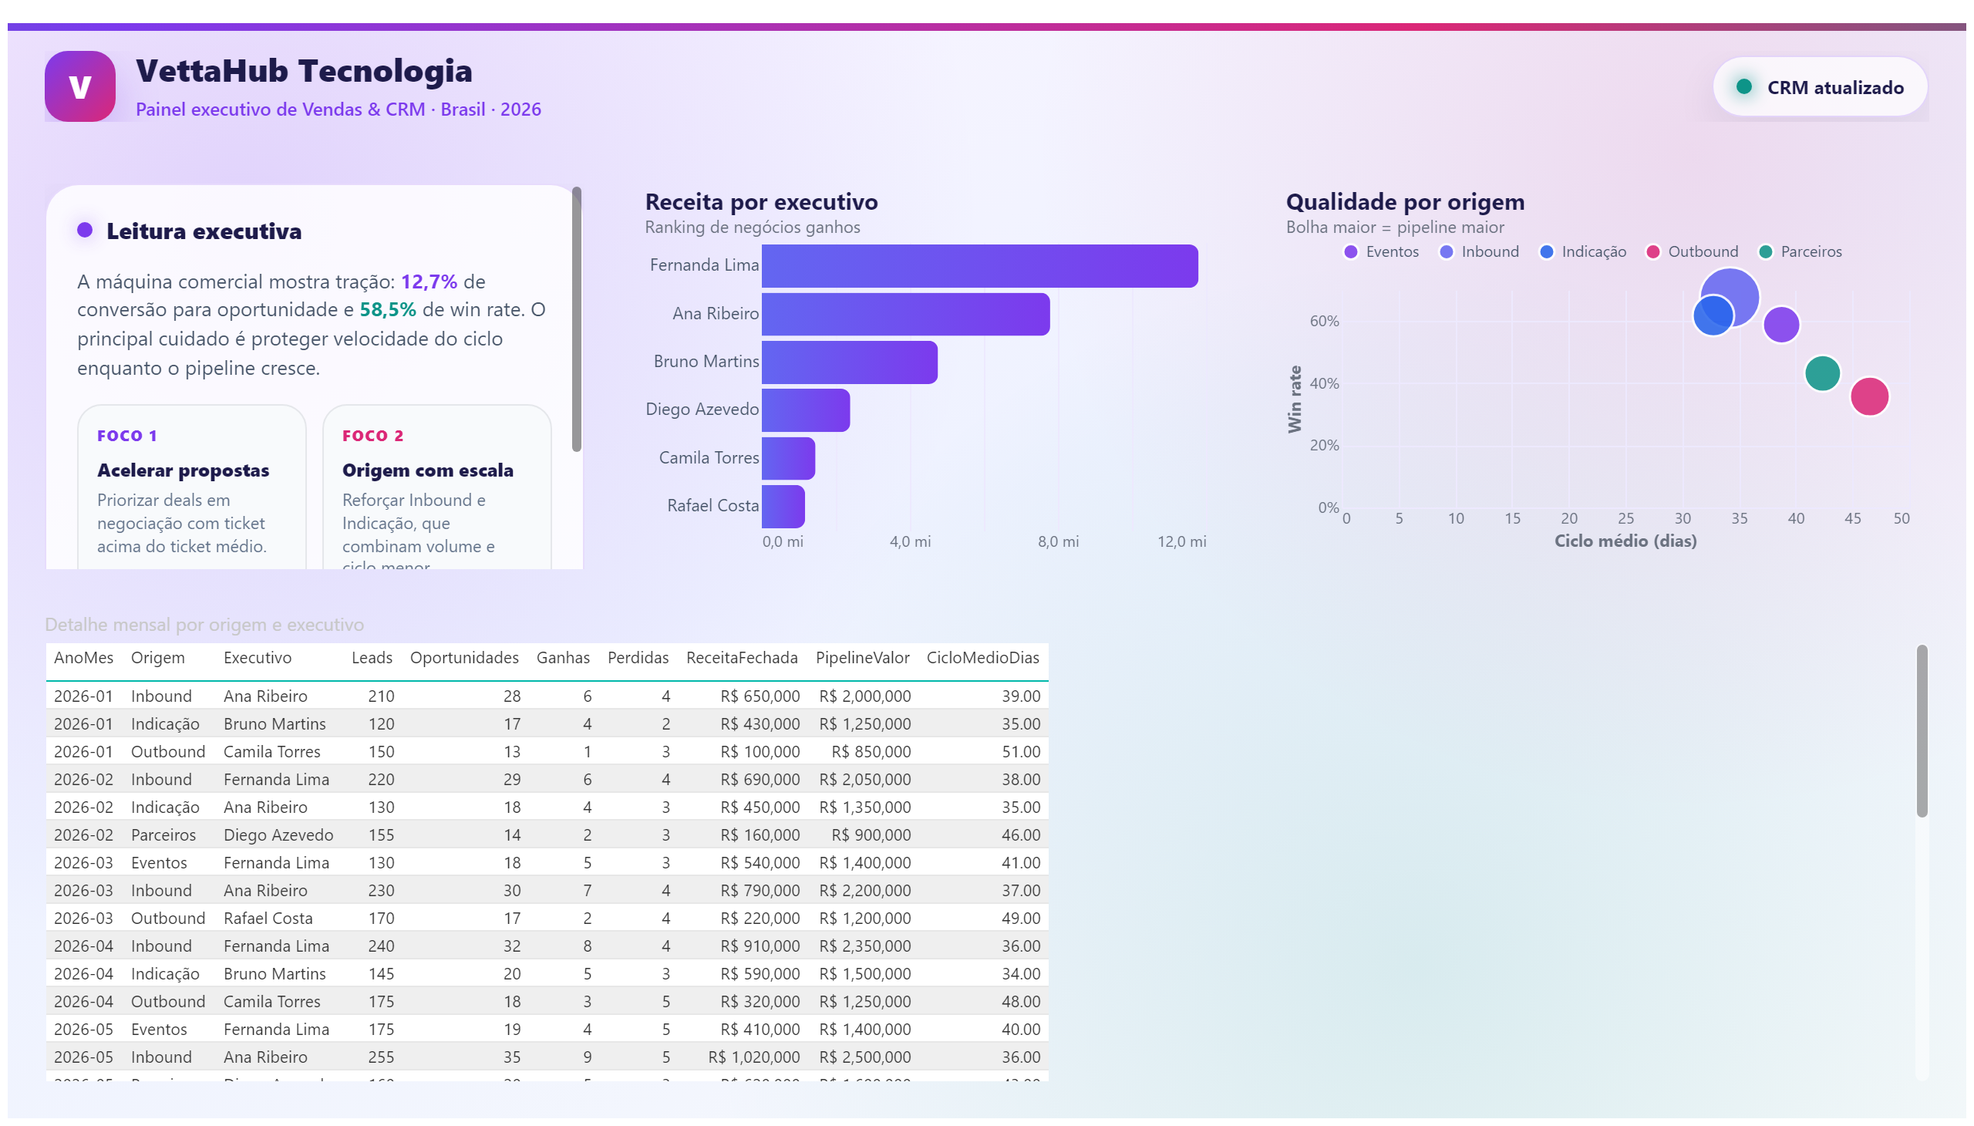The width and height of the screenshot is (1974, 1126).
Task: Open the FOCO 2 Origem com escala card
Action: [437, 487]
